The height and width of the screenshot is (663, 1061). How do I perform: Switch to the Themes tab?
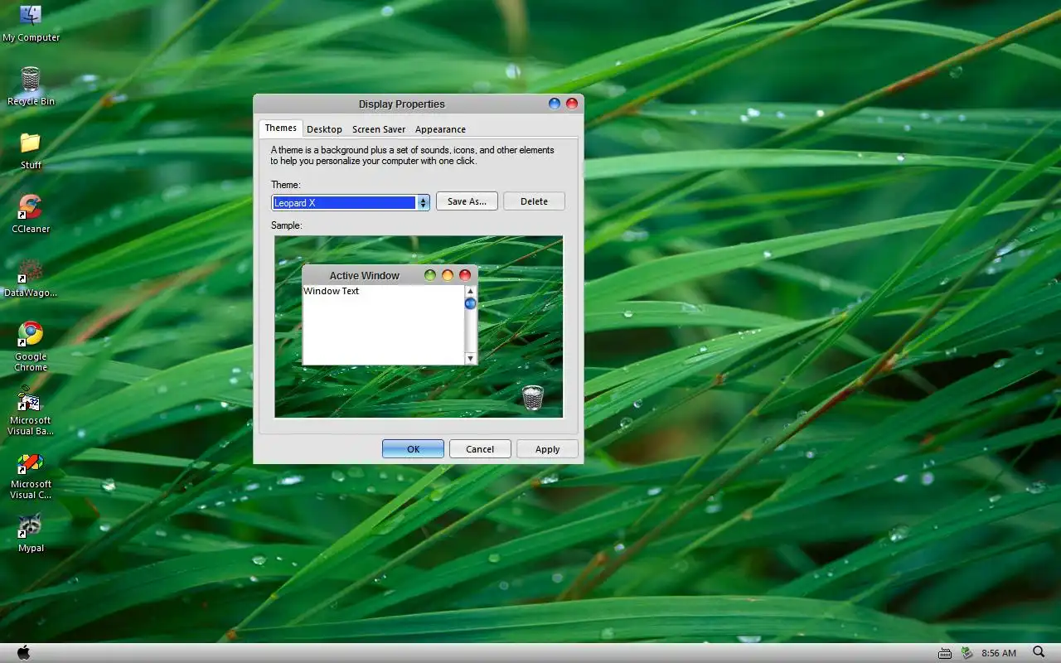pyautogui.click(x=280, y=128)
